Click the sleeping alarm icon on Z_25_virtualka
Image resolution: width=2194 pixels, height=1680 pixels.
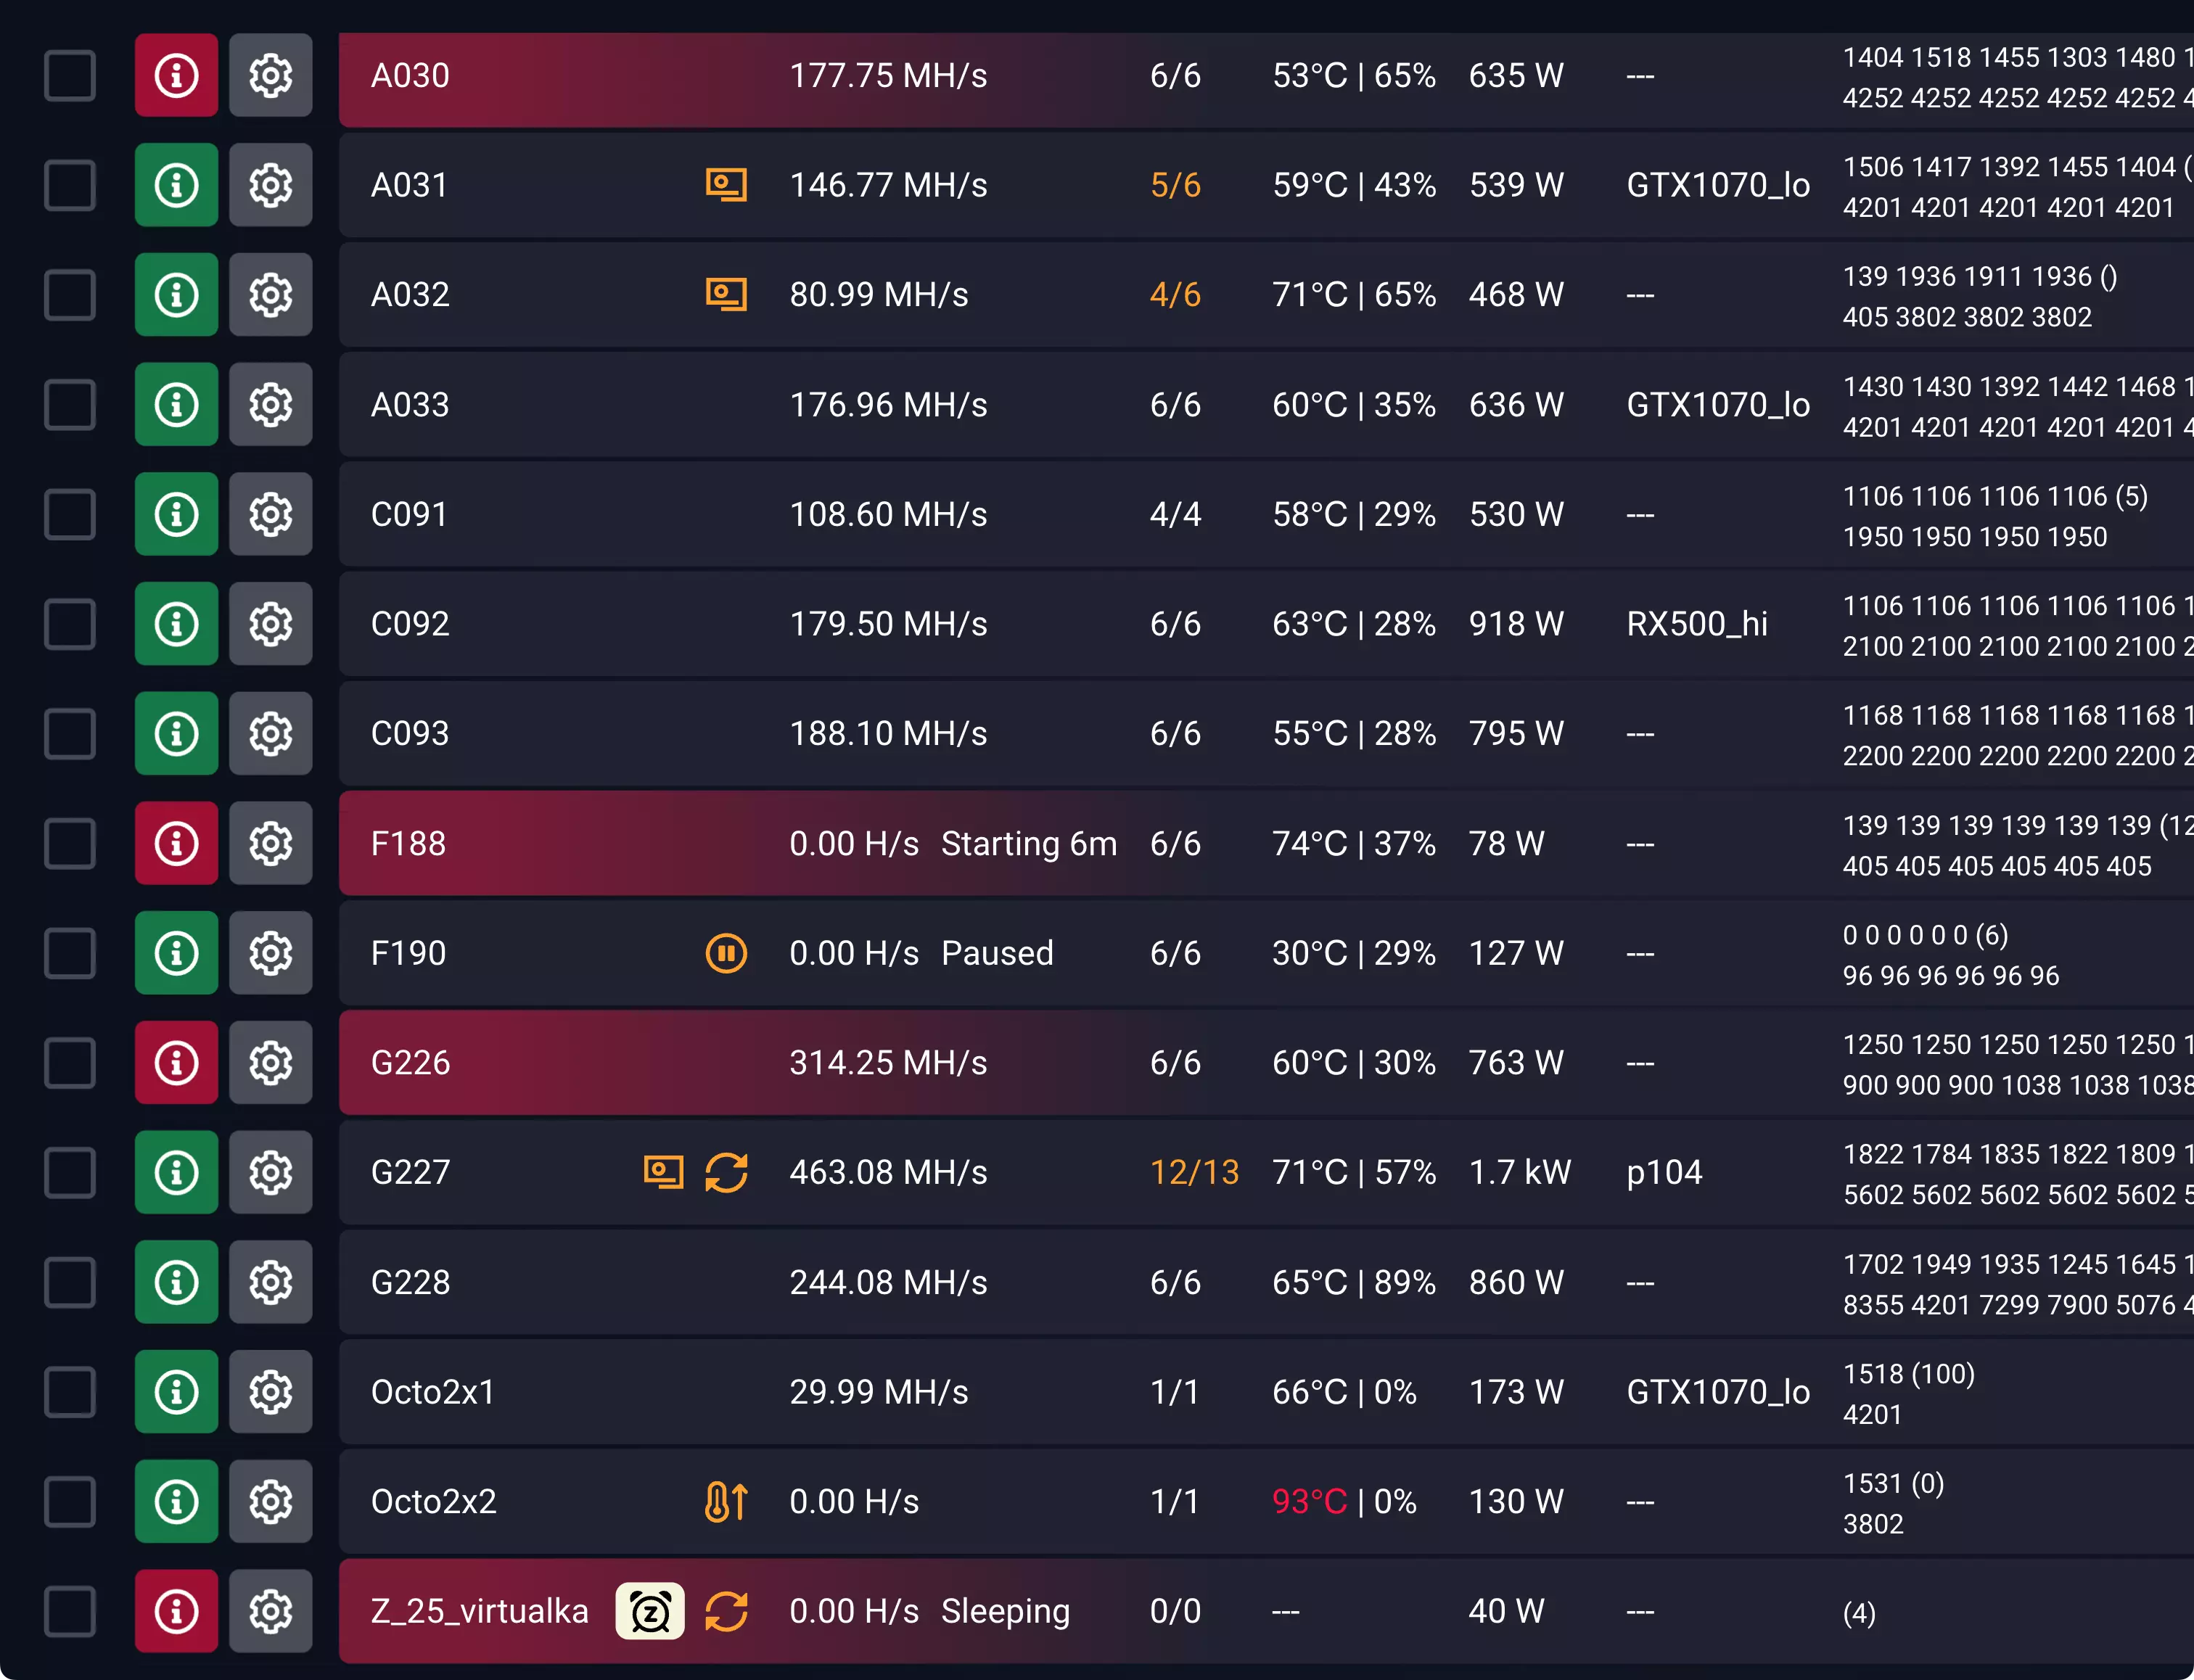click(x=650, y=1611)
